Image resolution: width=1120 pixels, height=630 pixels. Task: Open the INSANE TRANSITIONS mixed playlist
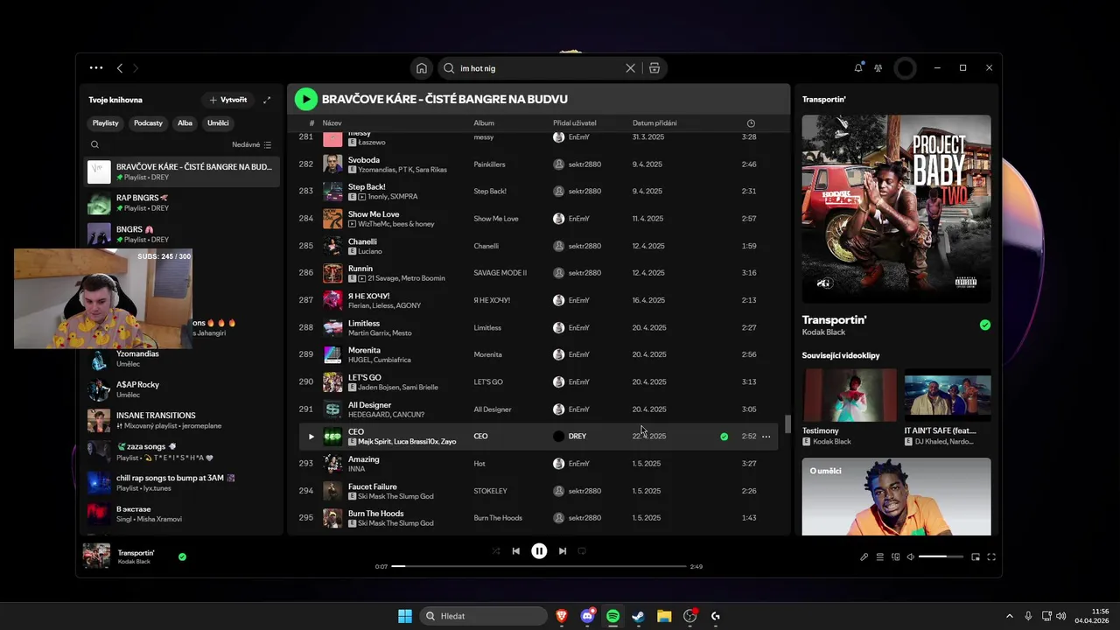pos(182,421)
